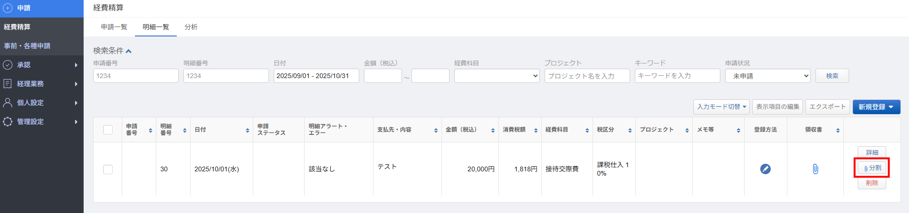This screenshot has width=909, height=213.
Task: Check the checkbox for row 明細番号 30
Action: pos(108,169)
